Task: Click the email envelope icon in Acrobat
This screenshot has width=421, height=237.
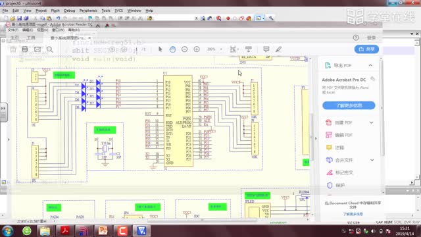Action: click(37, 49)
